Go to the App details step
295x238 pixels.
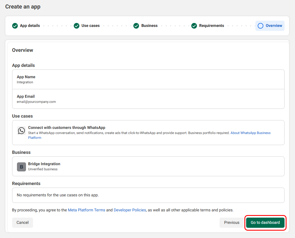tap(30, 26)
